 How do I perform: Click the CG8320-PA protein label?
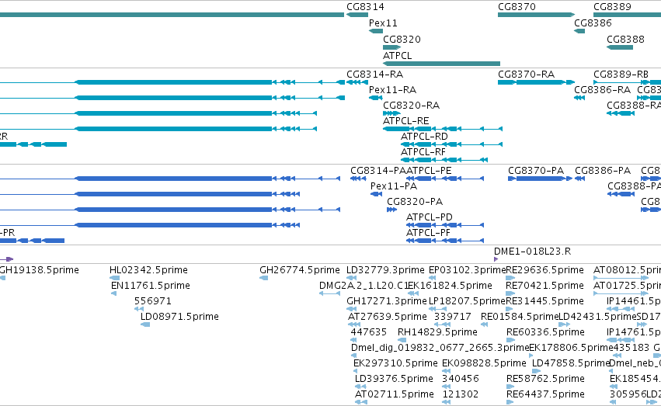click(415, 202)
